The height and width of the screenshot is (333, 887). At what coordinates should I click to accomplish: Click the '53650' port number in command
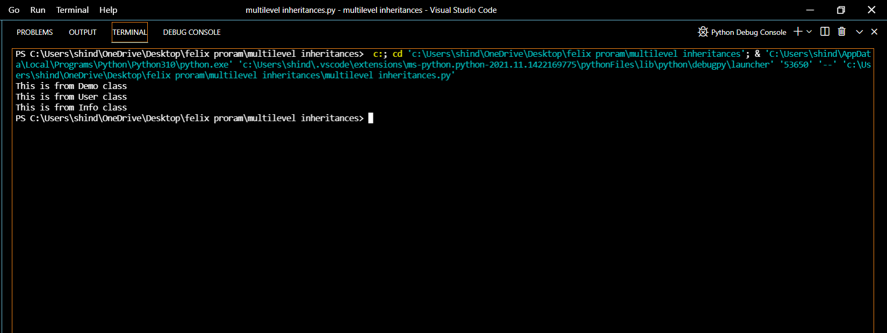pos(796,64)
